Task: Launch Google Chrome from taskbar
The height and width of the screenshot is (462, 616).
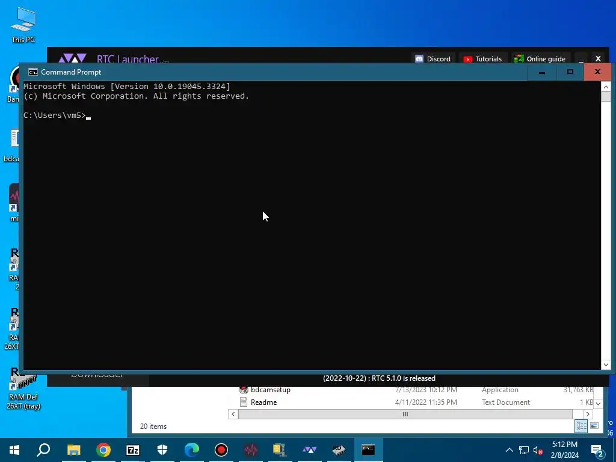Action: click(103, 450)
